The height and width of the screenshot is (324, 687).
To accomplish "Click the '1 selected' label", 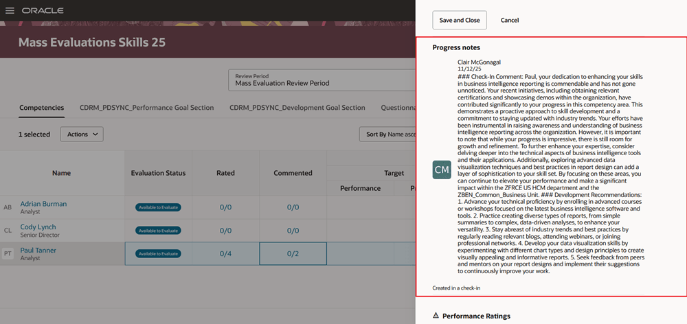I will pyautogui.click(x=34, y=135).
